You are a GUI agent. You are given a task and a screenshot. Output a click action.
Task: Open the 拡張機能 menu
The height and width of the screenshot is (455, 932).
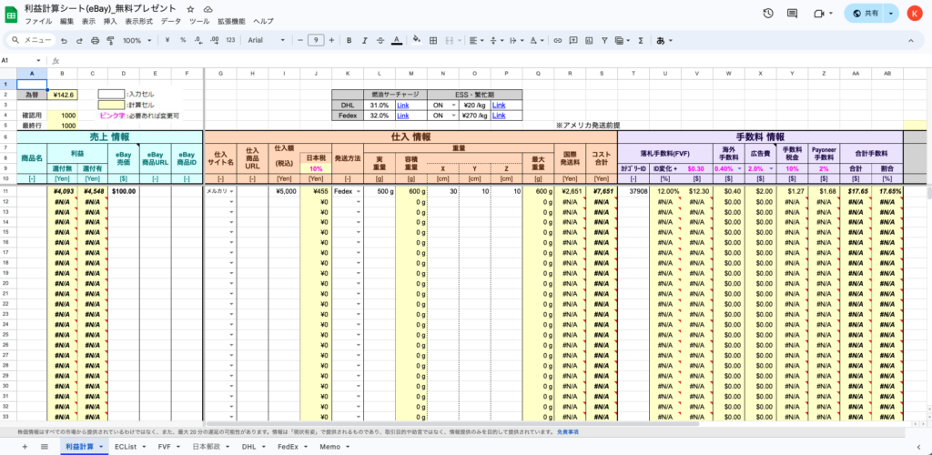[x=231, y=21]
